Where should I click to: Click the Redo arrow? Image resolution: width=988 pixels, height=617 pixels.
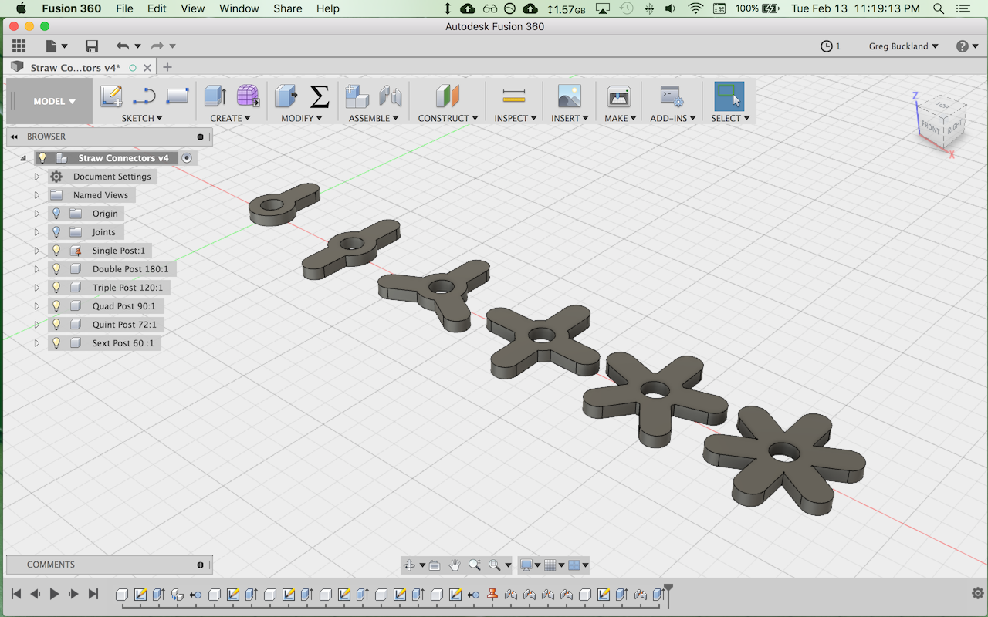coord(157,46)
